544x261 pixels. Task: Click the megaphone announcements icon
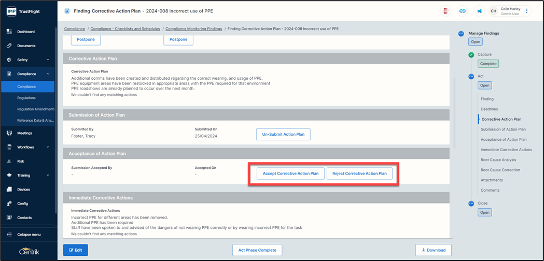coord(479,11)
